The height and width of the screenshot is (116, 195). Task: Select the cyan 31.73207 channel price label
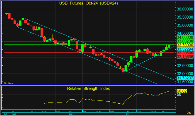click(x=185, y=78)
